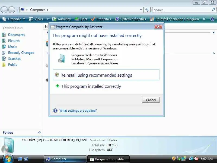Expand the arrow after Computer breadcrumb
This screenshot has width=217, height=163.
click(48, 10)
